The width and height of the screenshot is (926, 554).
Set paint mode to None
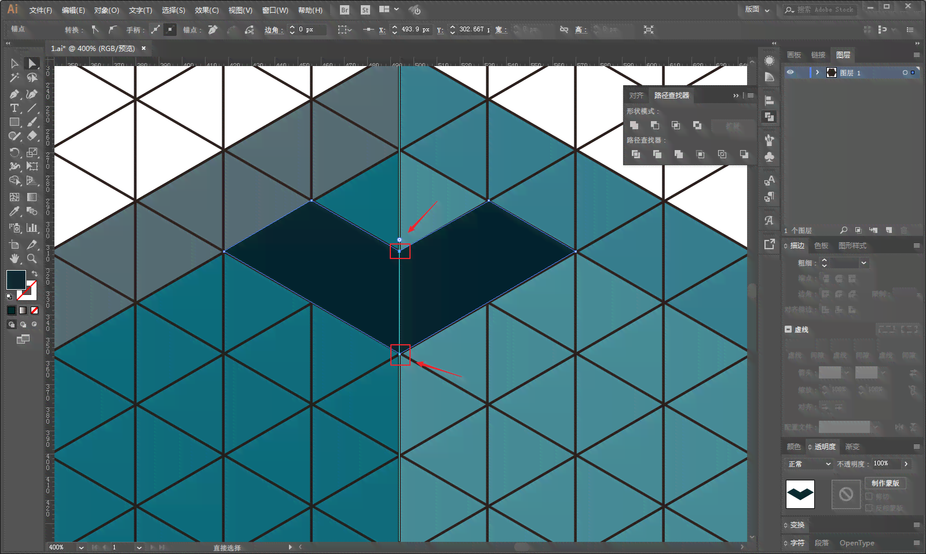pos(34,310)
